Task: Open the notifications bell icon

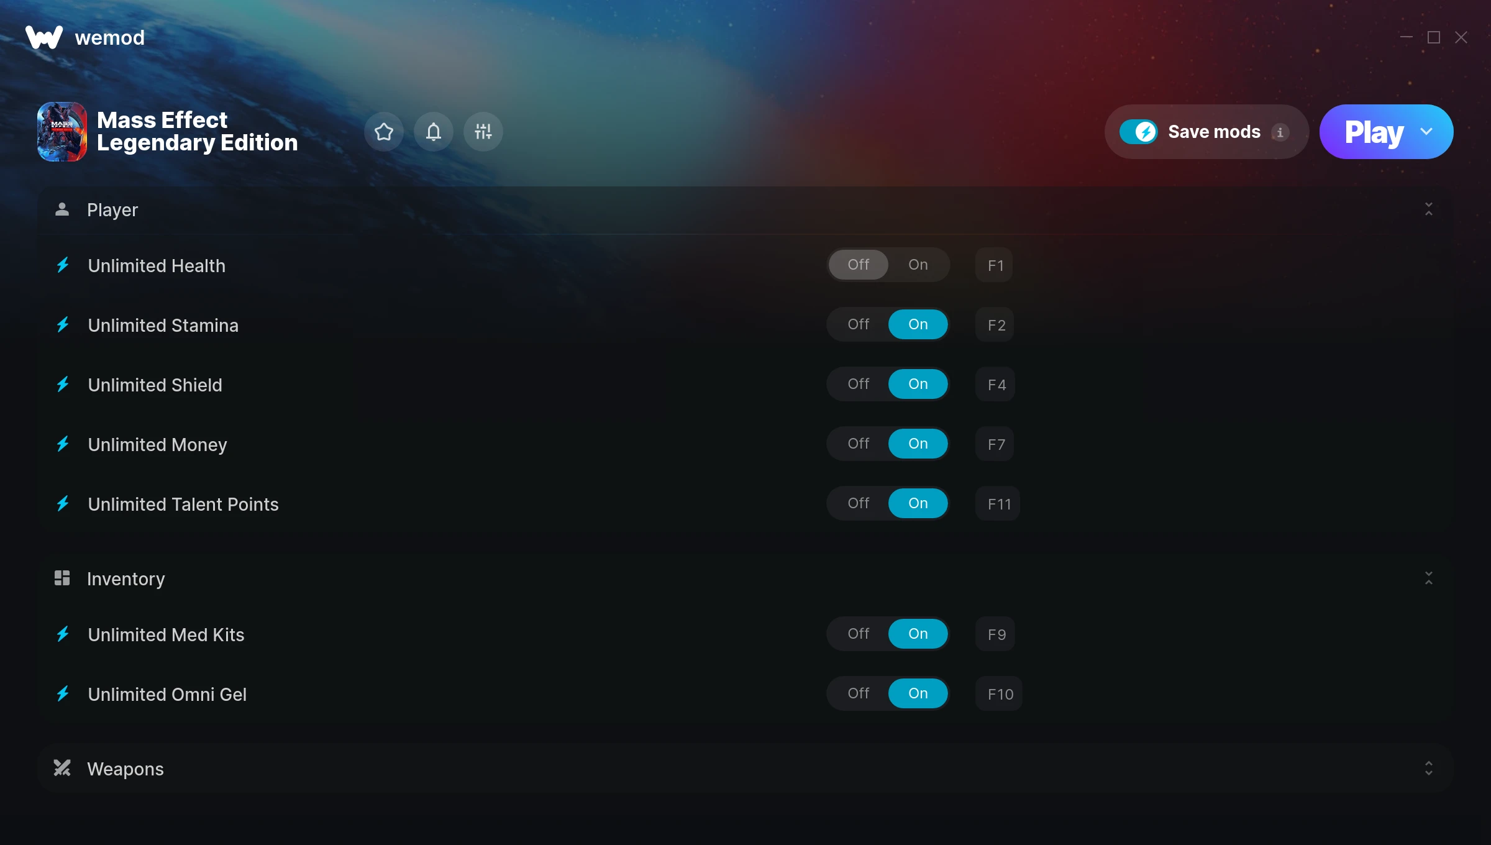Action: (x=434, y=132)
